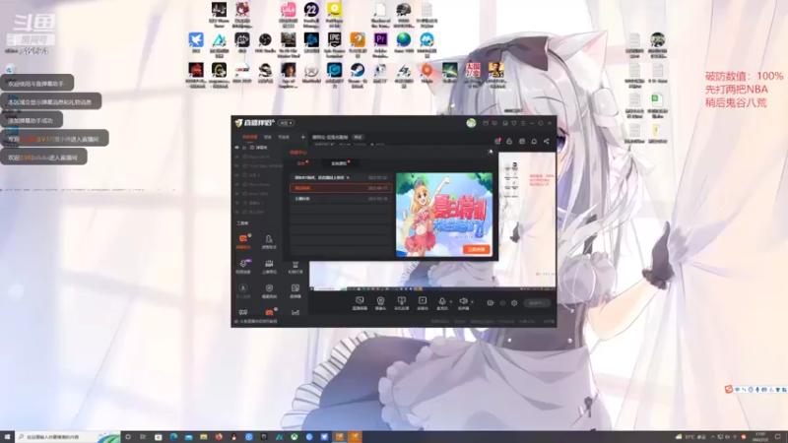The width and height of the screenshot is (788, 443).
Task: Select the highlighted orange message row
Action: pos(341,188)
